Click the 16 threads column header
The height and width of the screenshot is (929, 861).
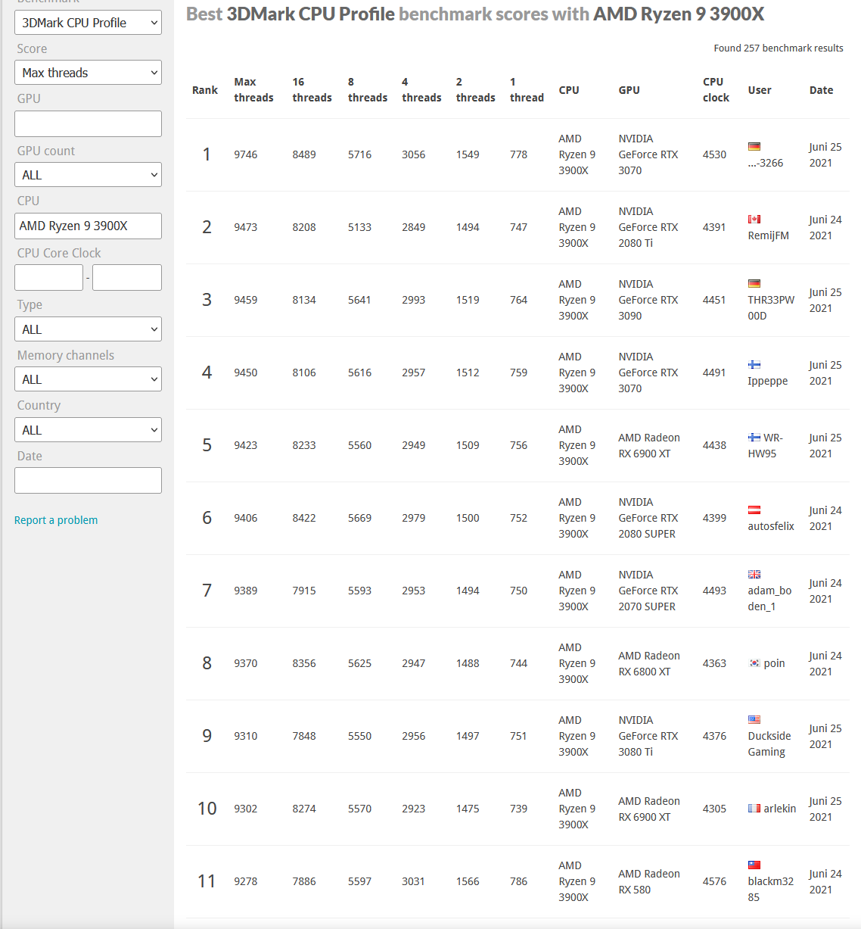click(312, 89)
